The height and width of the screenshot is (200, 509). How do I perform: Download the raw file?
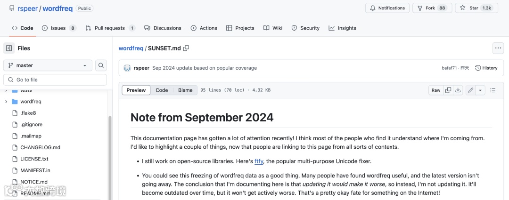(458, 90)
